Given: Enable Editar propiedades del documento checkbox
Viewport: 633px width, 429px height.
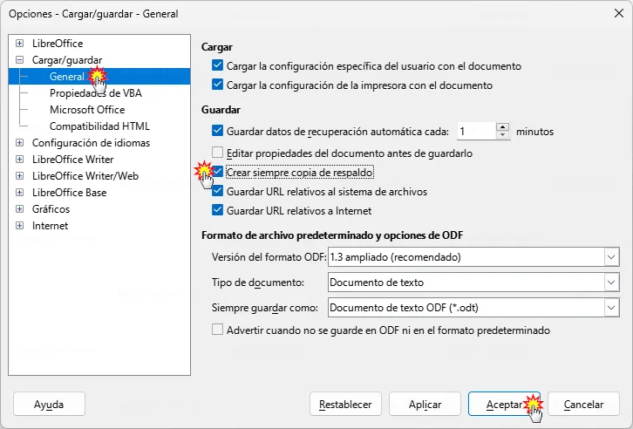Looking at the screenshot, I should [218, 153].
